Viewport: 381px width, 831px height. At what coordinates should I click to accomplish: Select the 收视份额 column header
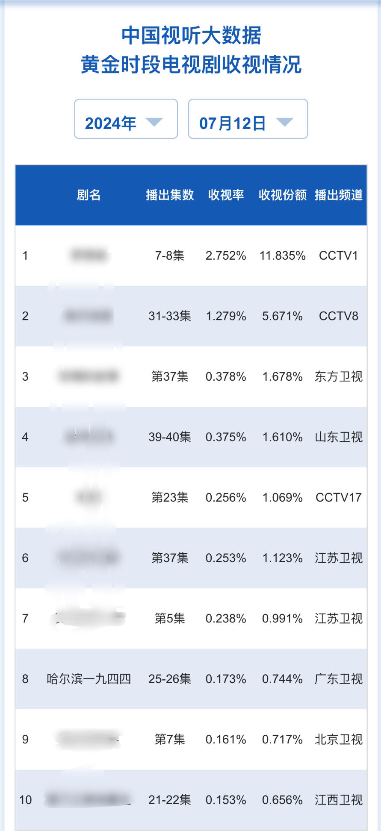pos(283,195)
